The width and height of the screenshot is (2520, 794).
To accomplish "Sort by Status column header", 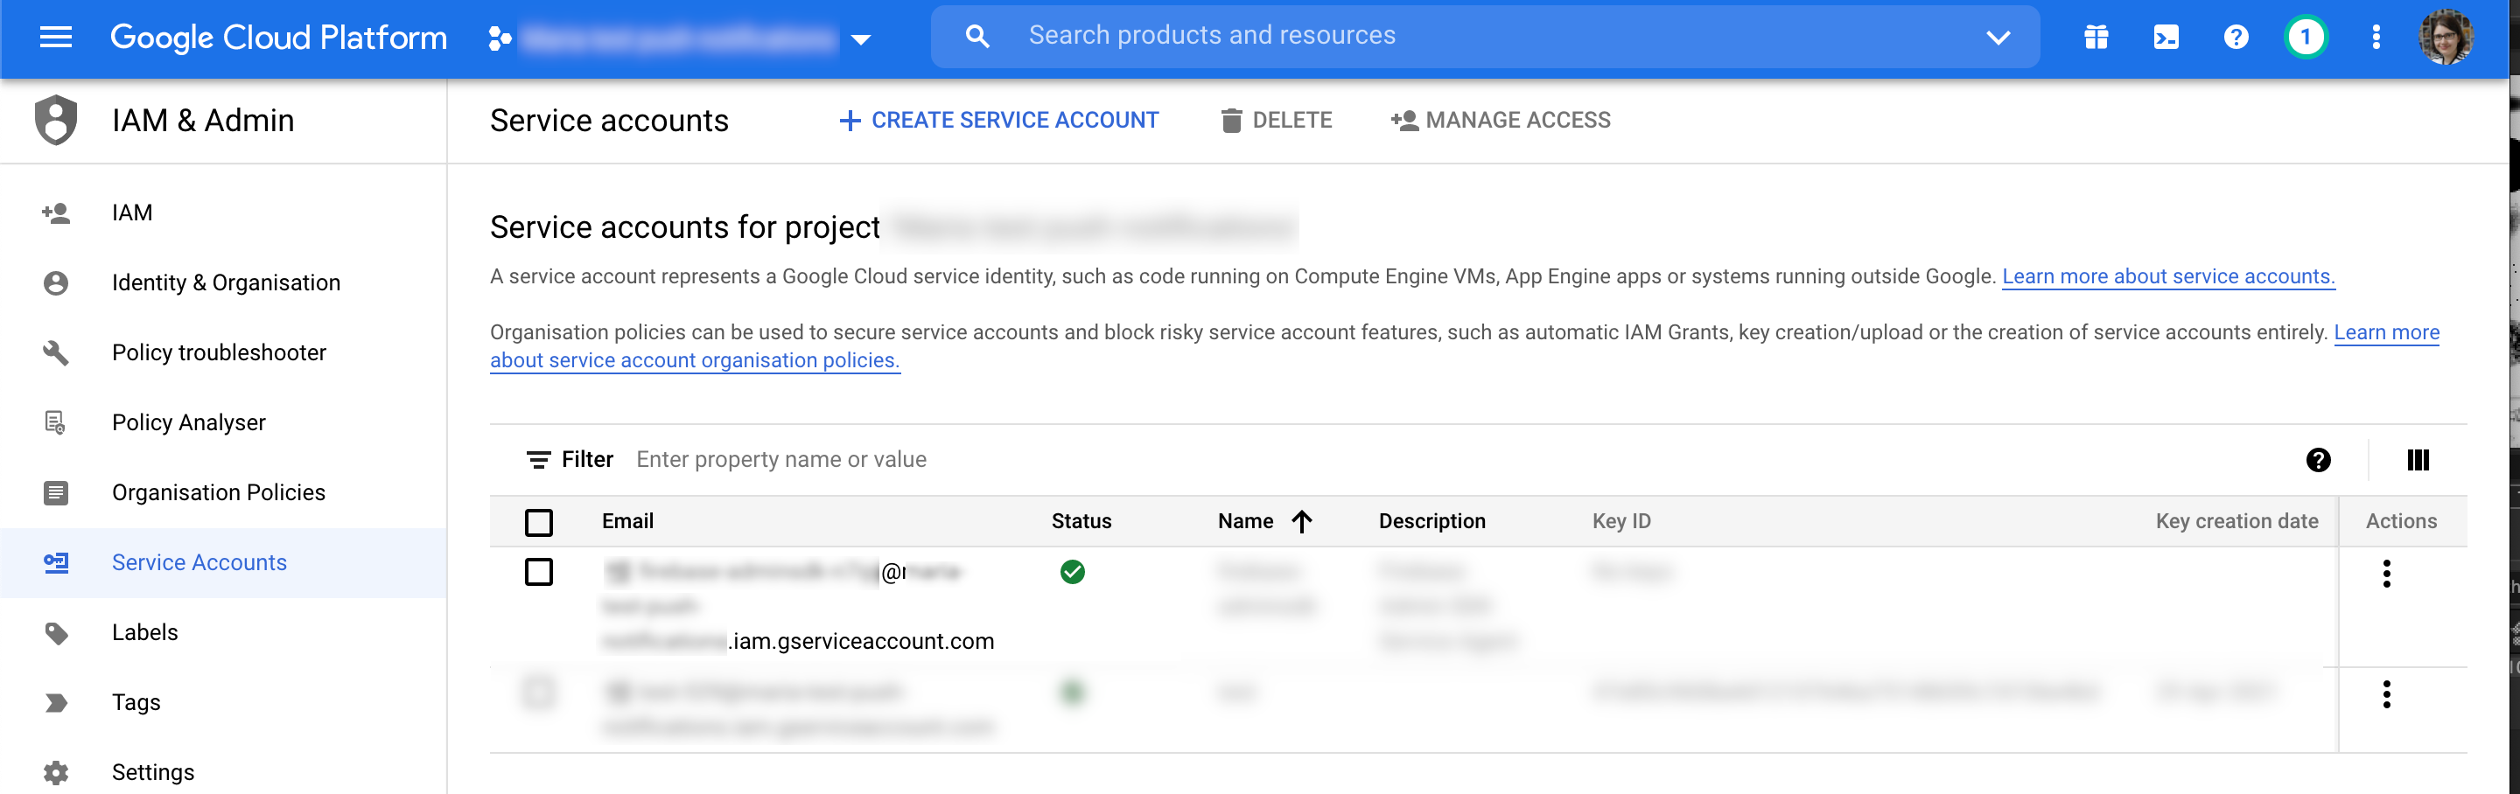I will (1081, 521).
